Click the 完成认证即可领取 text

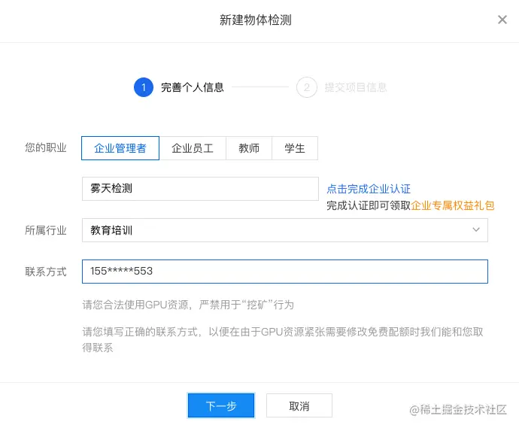(x=369, y=205)
